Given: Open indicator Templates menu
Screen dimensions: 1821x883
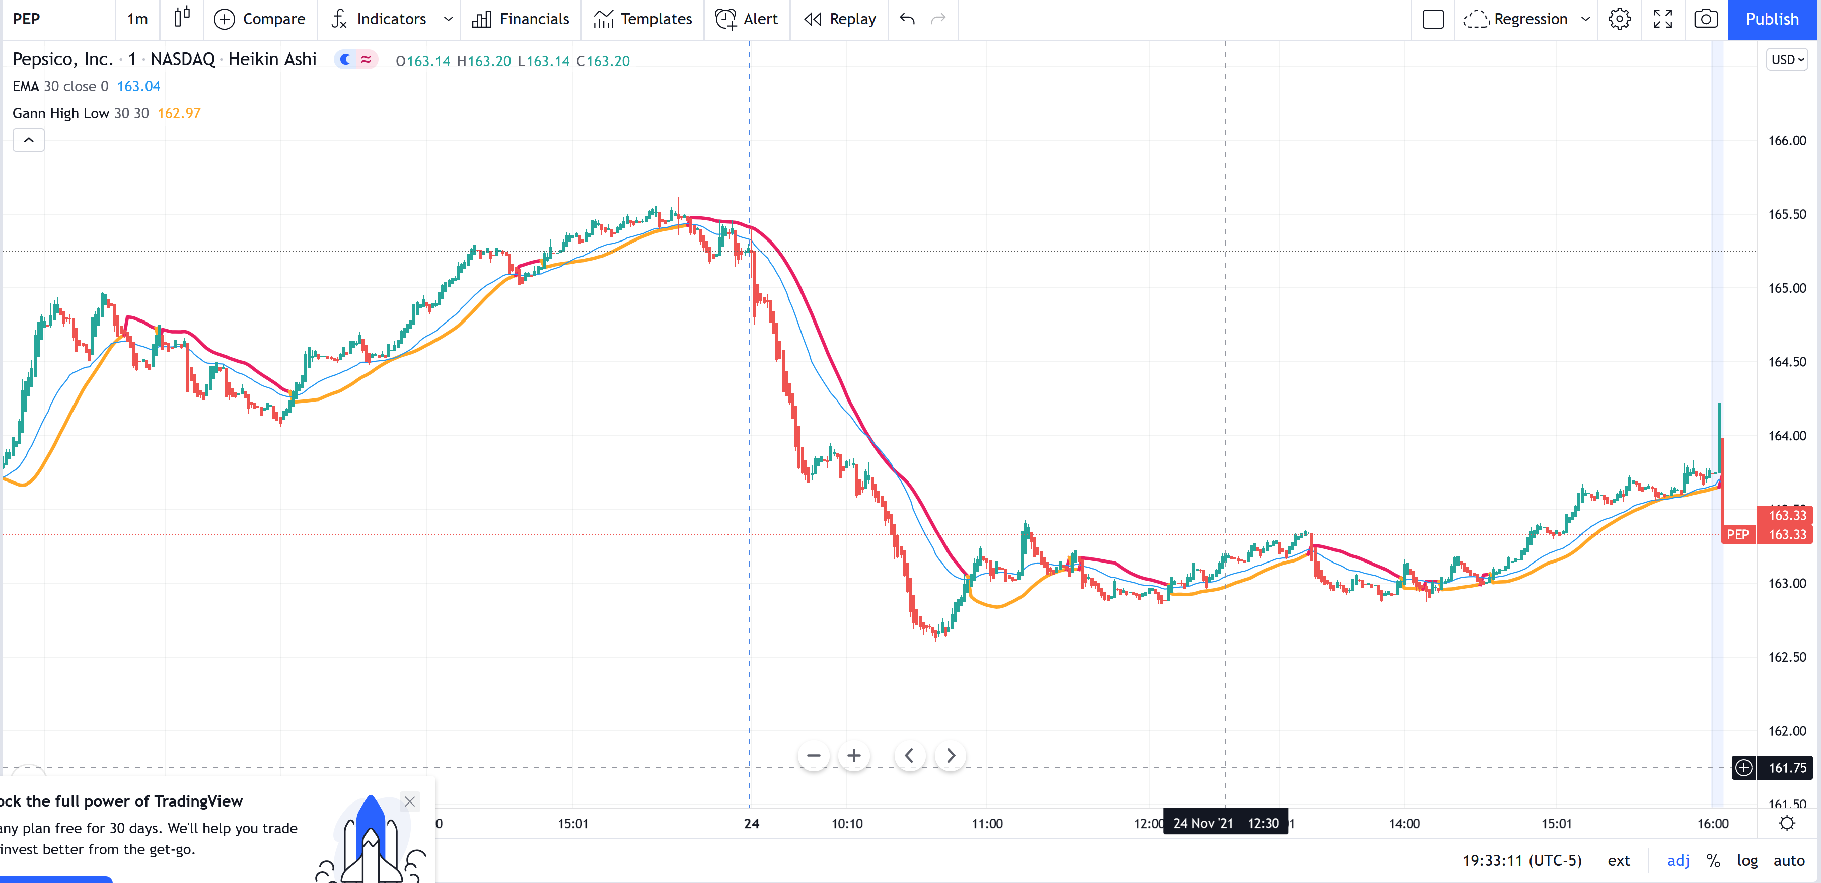Looking at the screenshot, I should (642, 19).
